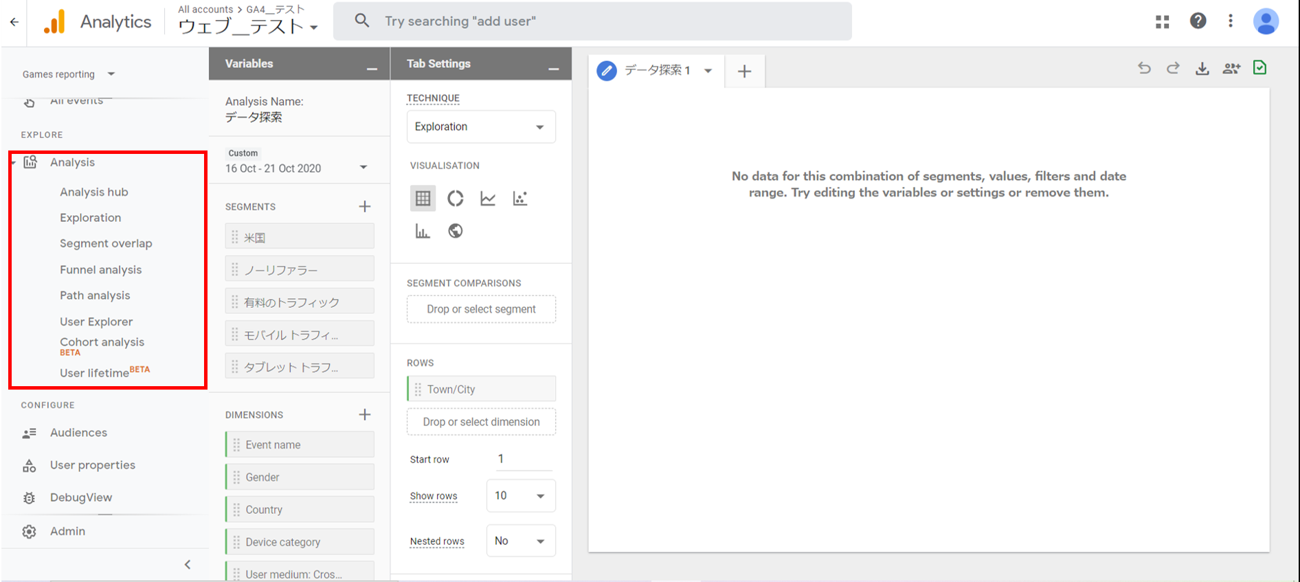Add a new exploration tab

point(744,71)
